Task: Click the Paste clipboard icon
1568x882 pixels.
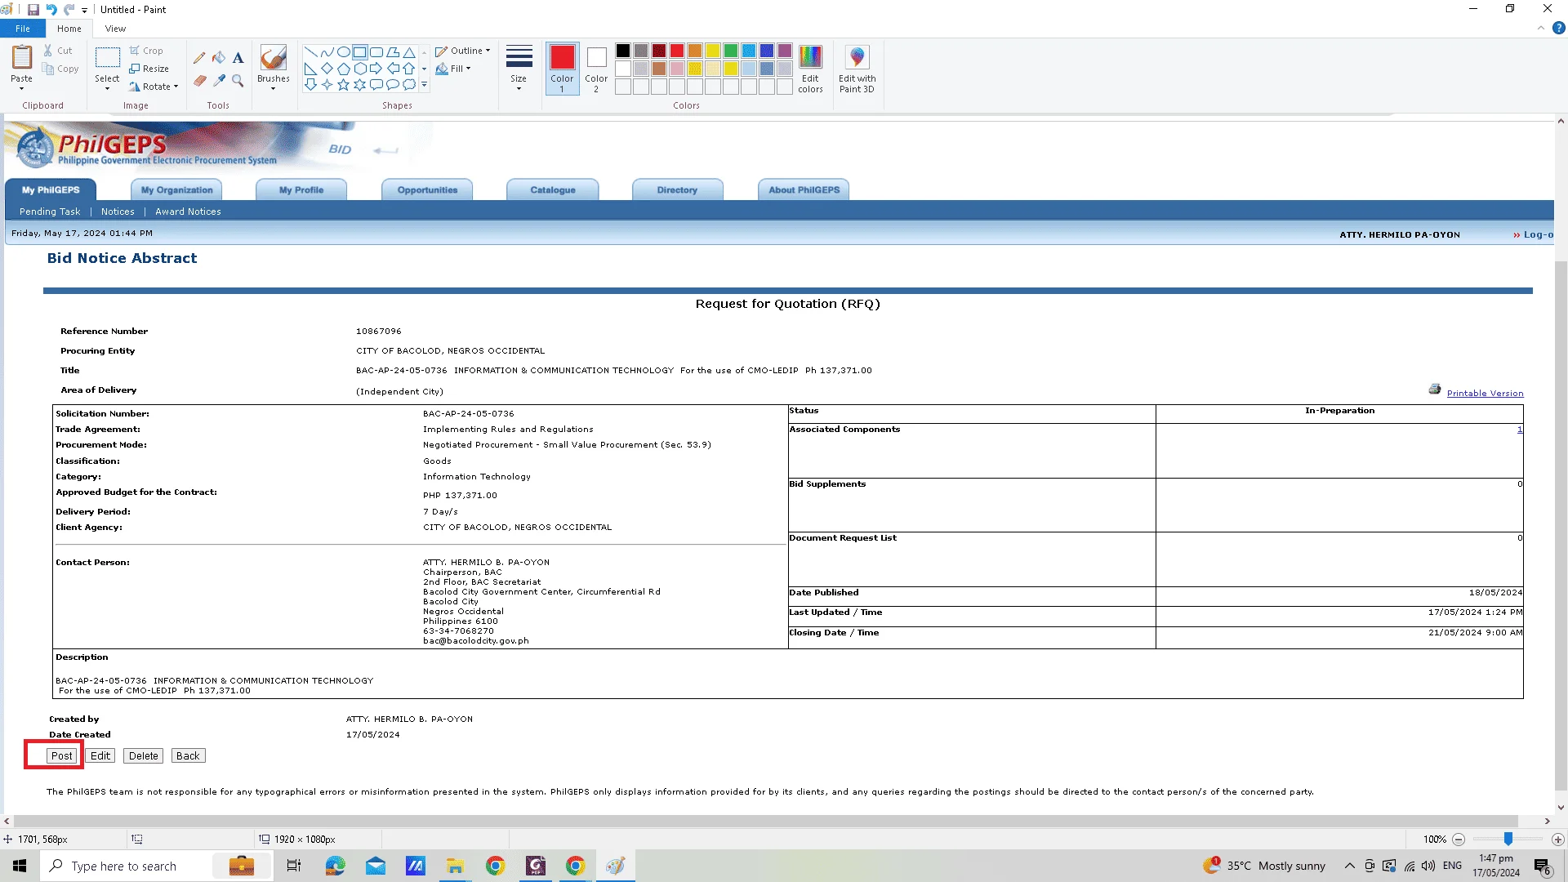Action: pyautogui.click(x=22, y=57)
